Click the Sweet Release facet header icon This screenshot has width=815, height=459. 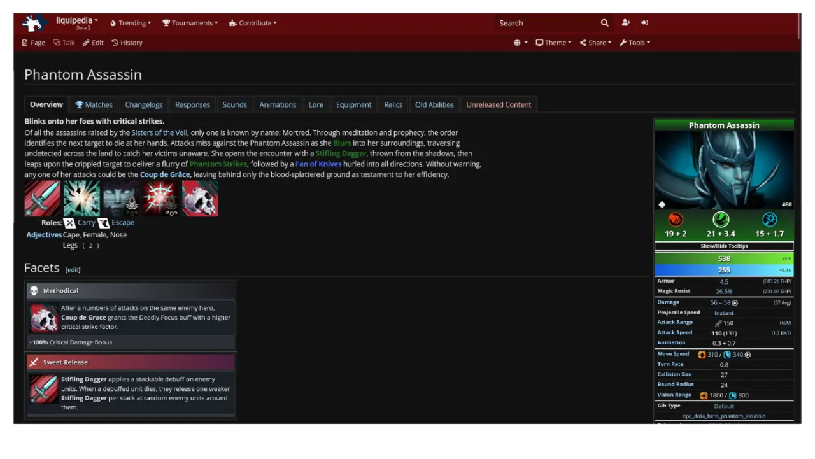(x=34, y=362)
